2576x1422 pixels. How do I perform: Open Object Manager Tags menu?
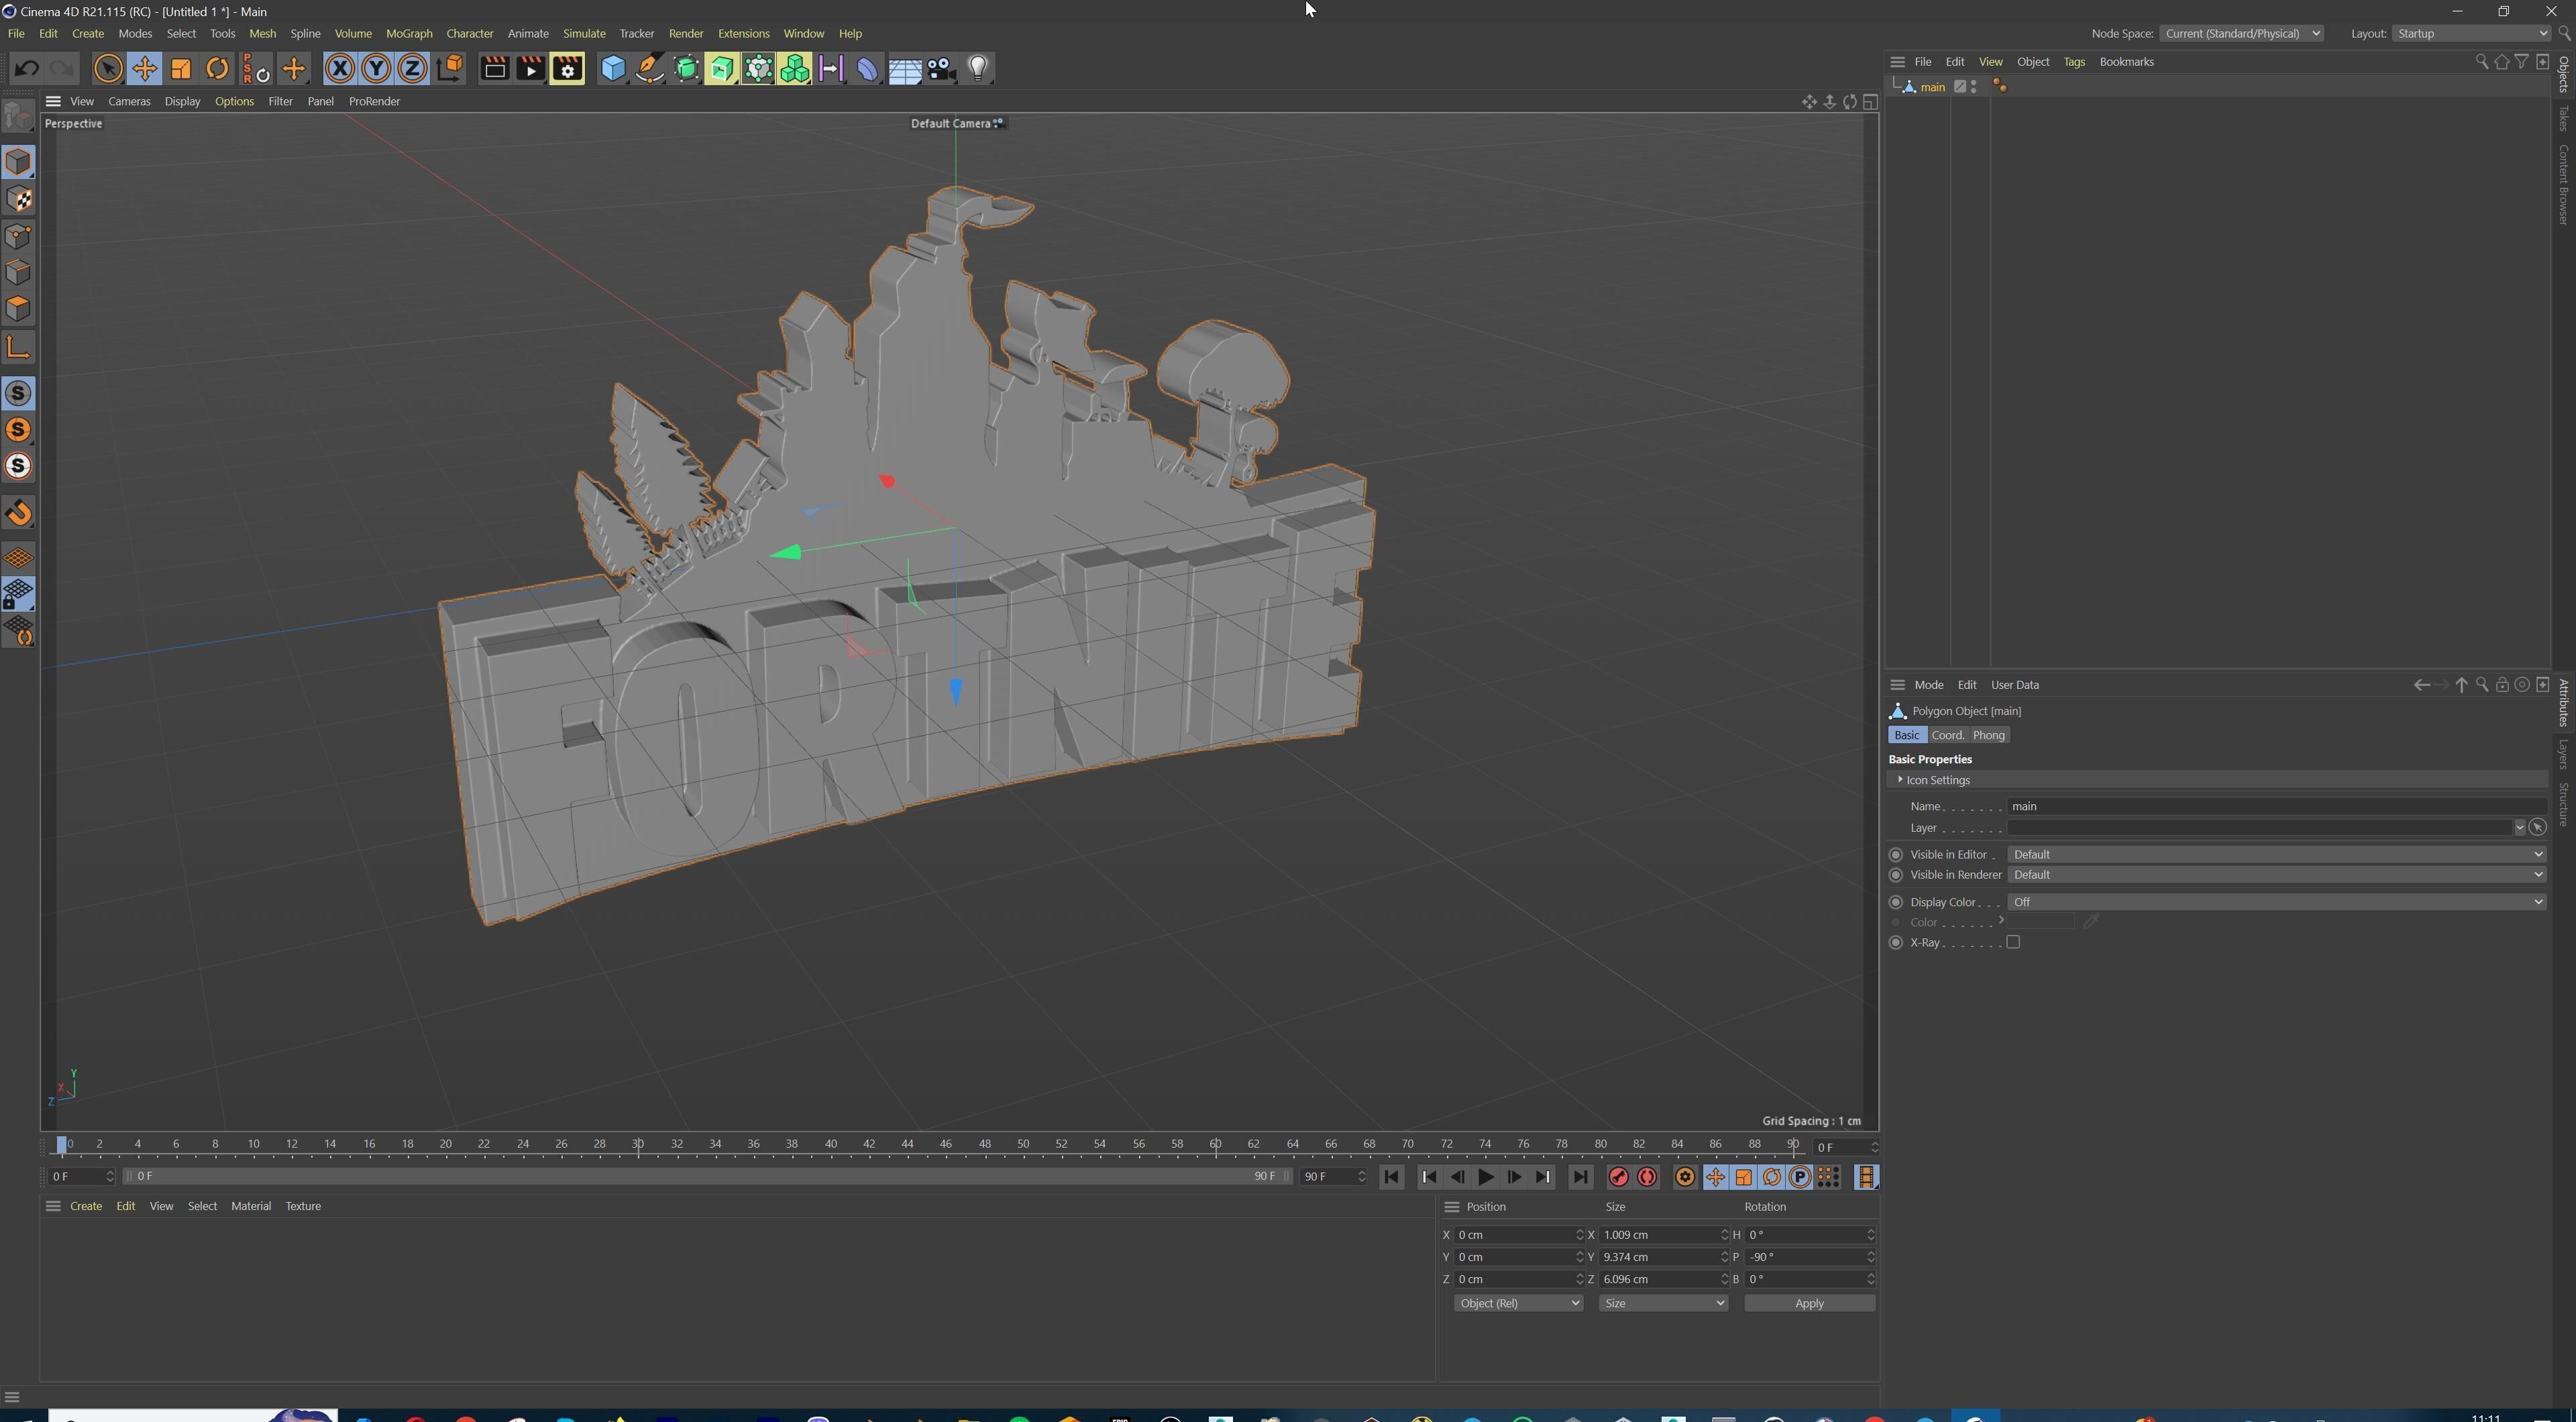point(2074,62)
